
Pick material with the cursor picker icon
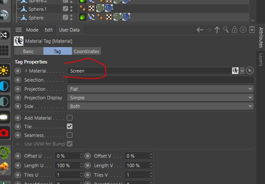250,70
